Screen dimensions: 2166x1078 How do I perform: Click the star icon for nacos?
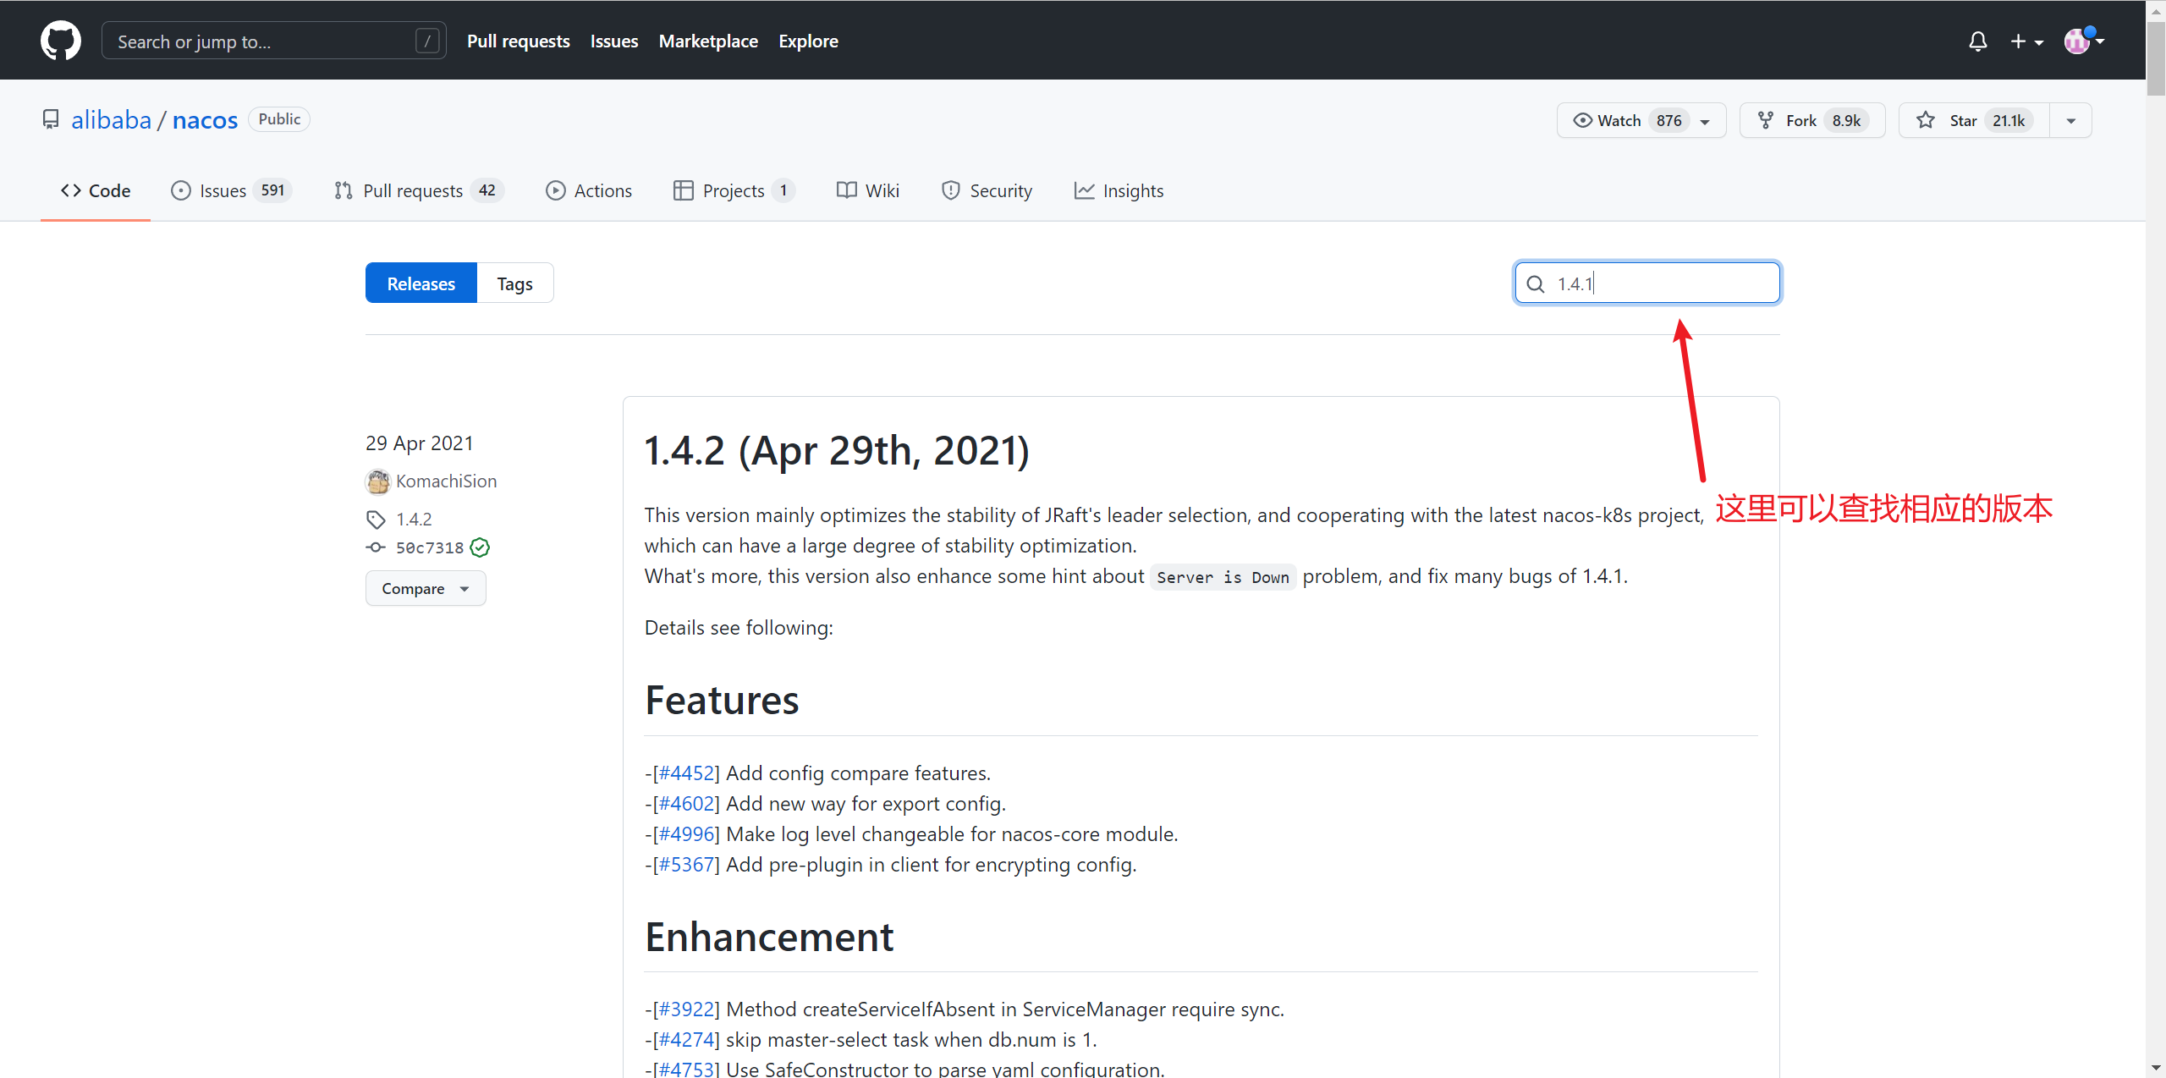pyautogui.click(x=1926, y=120)
